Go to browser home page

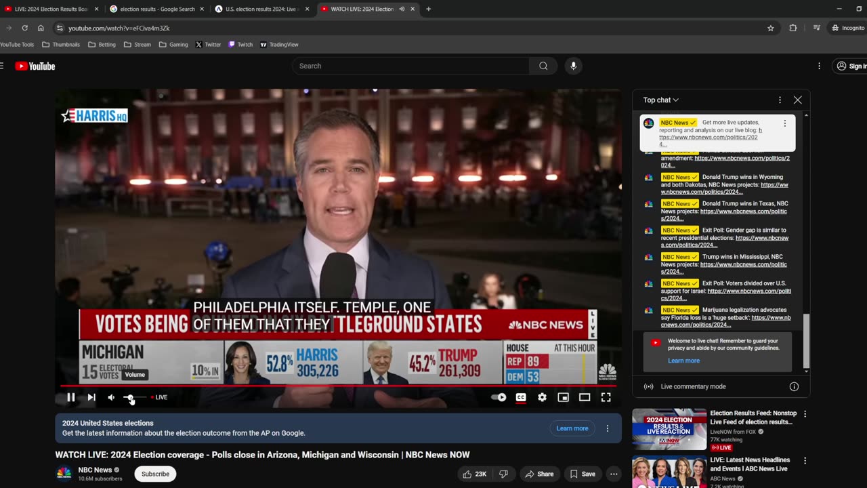[x=41, y=28]
